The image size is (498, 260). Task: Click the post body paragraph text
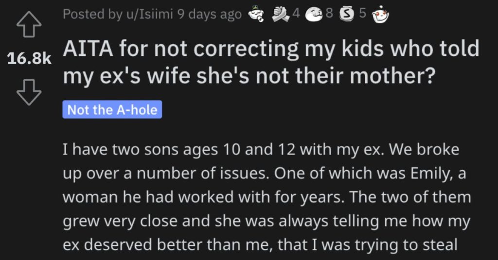click(x=267, y=197)
